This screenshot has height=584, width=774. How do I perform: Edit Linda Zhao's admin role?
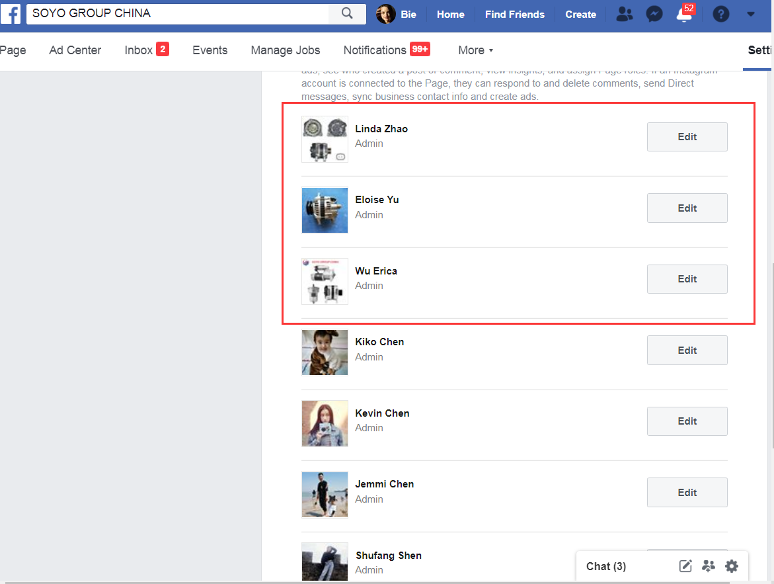coord(687,137)
